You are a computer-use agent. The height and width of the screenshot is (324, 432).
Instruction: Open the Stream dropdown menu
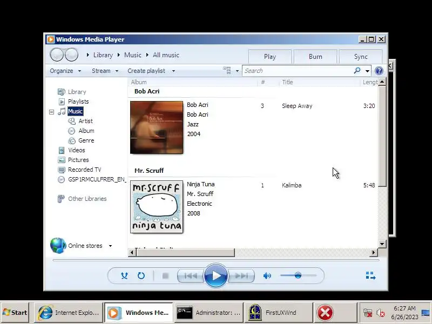(x=105, y=71)
